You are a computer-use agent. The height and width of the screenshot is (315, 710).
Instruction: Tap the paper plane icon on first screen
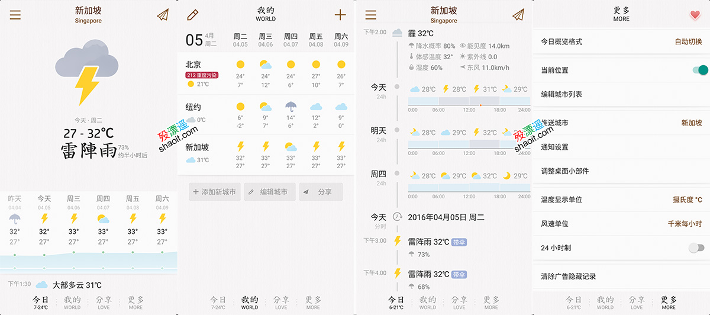tap(163, 15)
